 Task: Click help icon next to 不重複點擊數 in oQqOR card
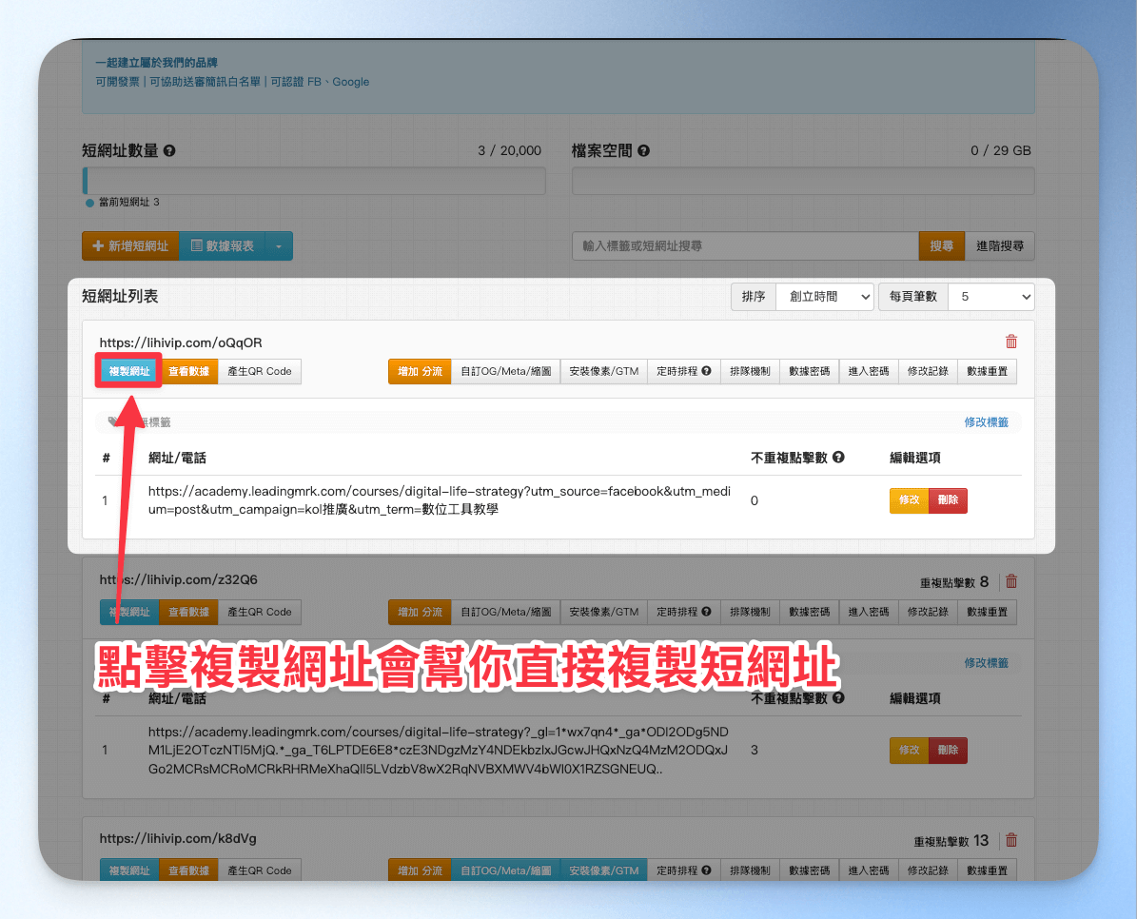coord(838,458)
